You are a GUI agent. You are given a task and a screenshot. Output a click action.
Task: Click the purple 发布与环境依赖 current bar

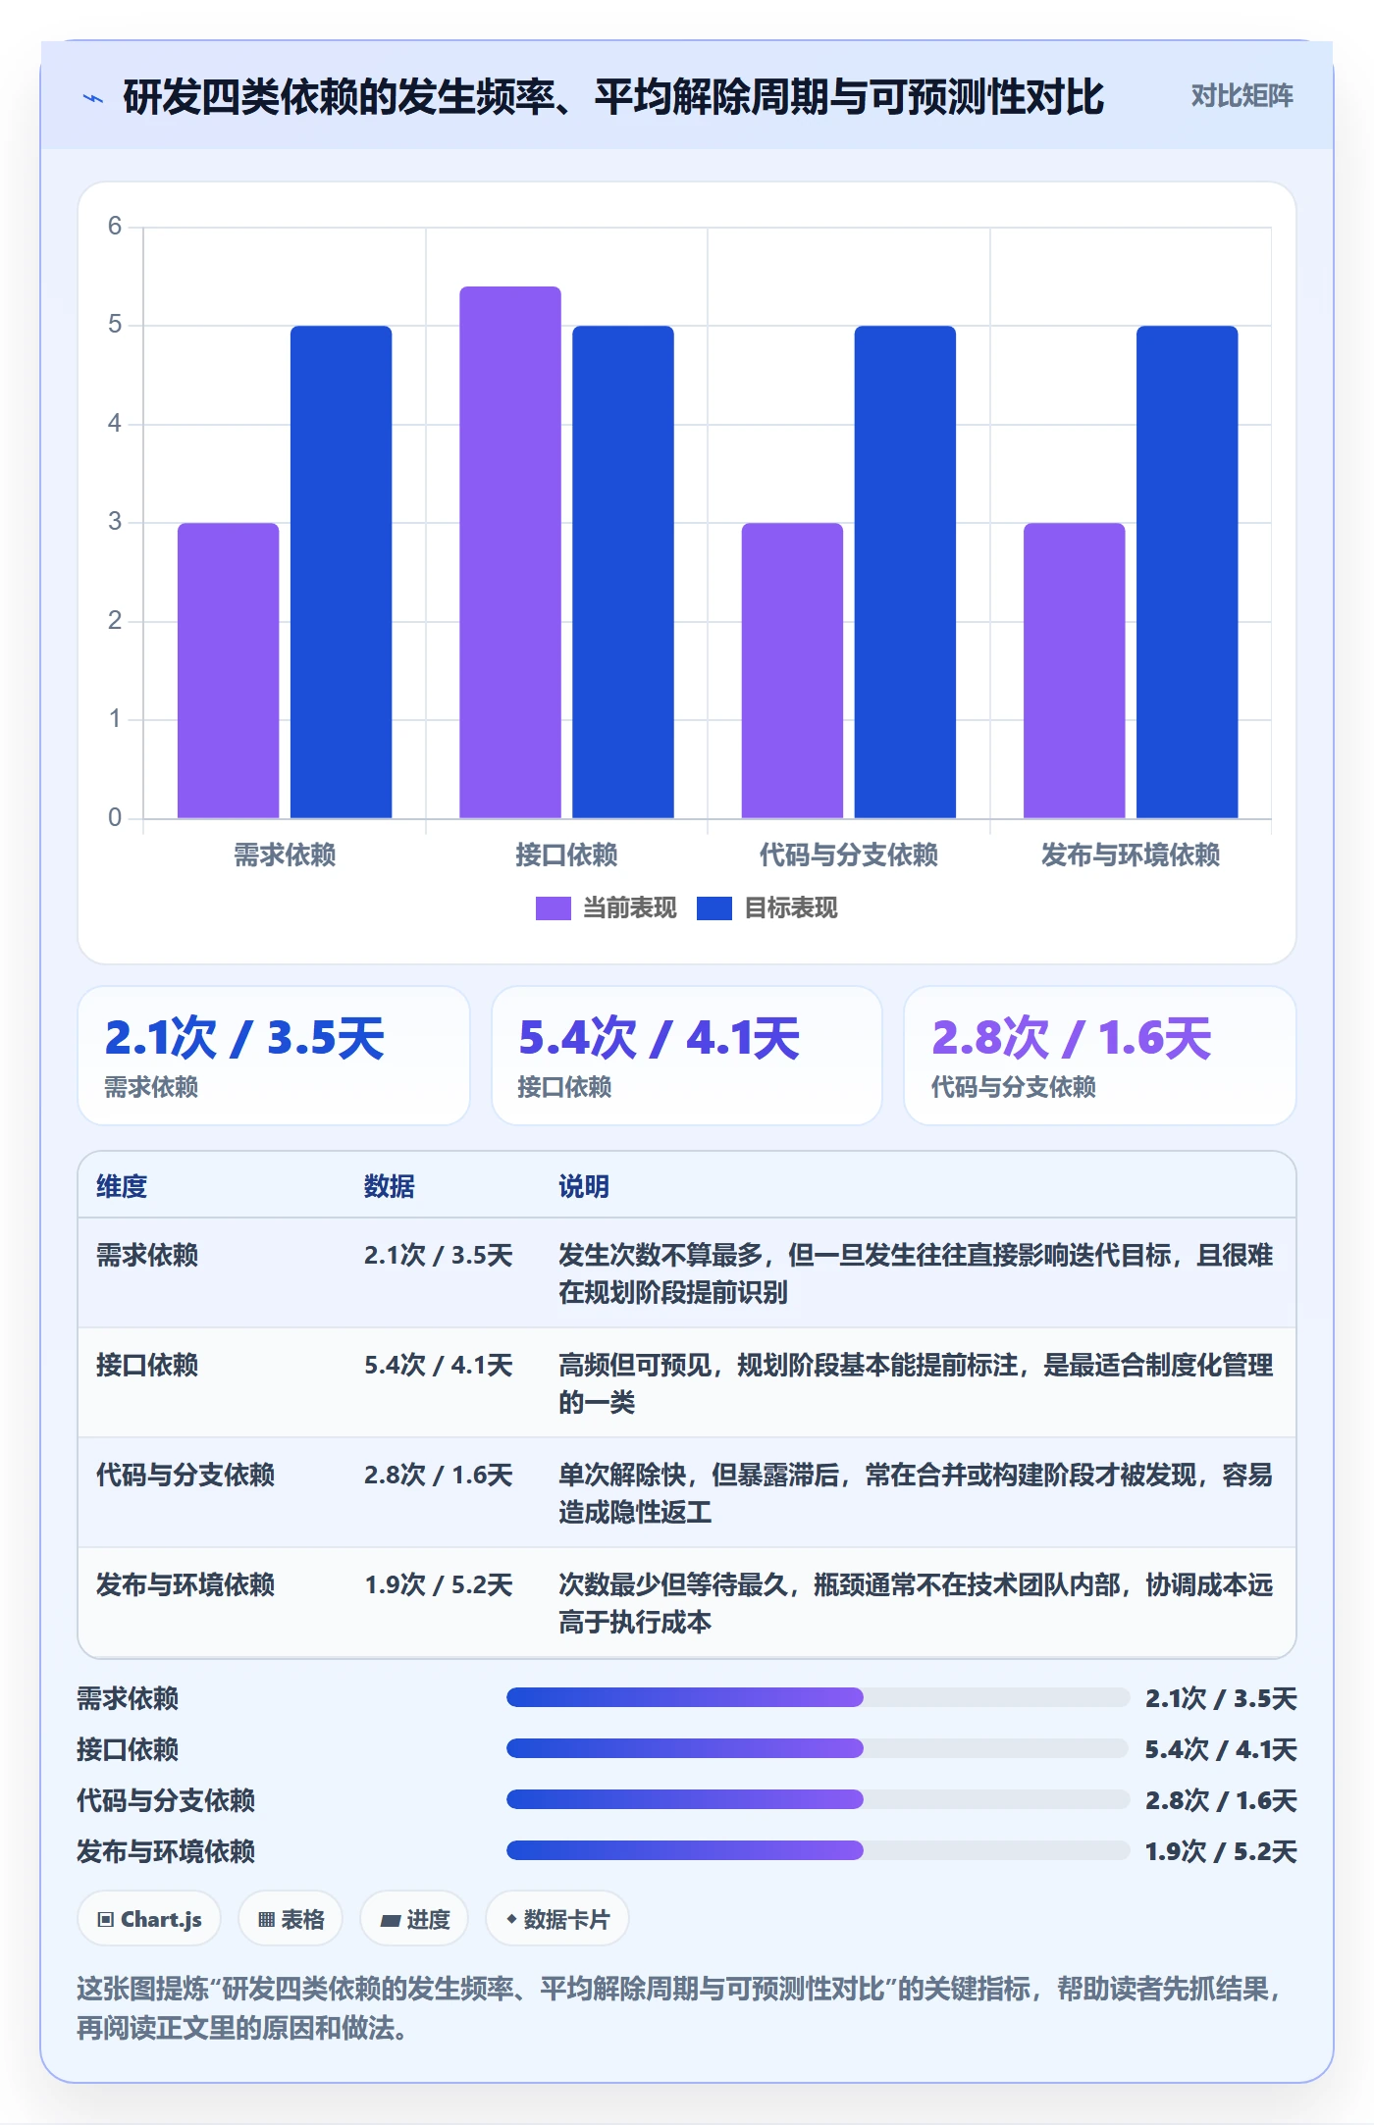coord(1074,670)
